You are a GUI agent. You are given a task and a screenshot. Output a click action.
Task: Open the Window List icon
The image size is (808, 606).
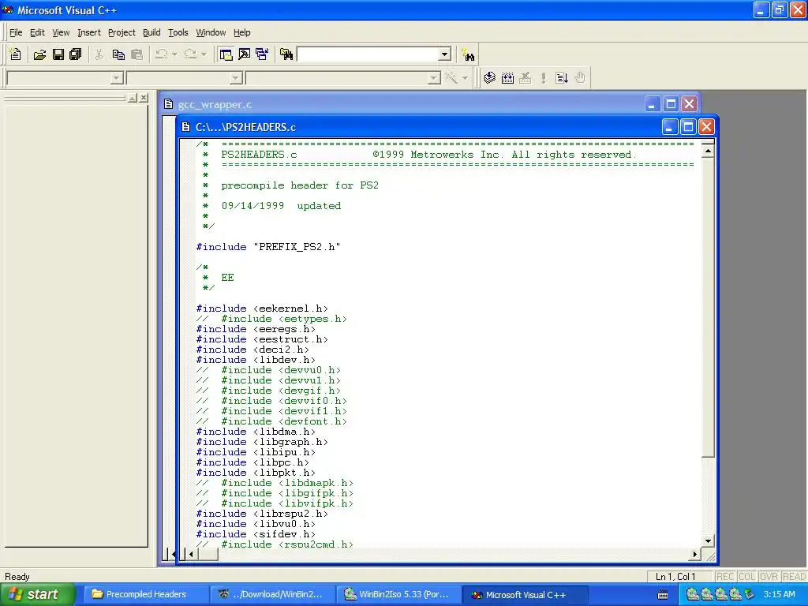point(262,54)
